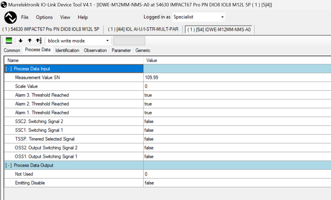
Task: Click the Name column header
Action: pyautogui.click(x=74, y=60)
